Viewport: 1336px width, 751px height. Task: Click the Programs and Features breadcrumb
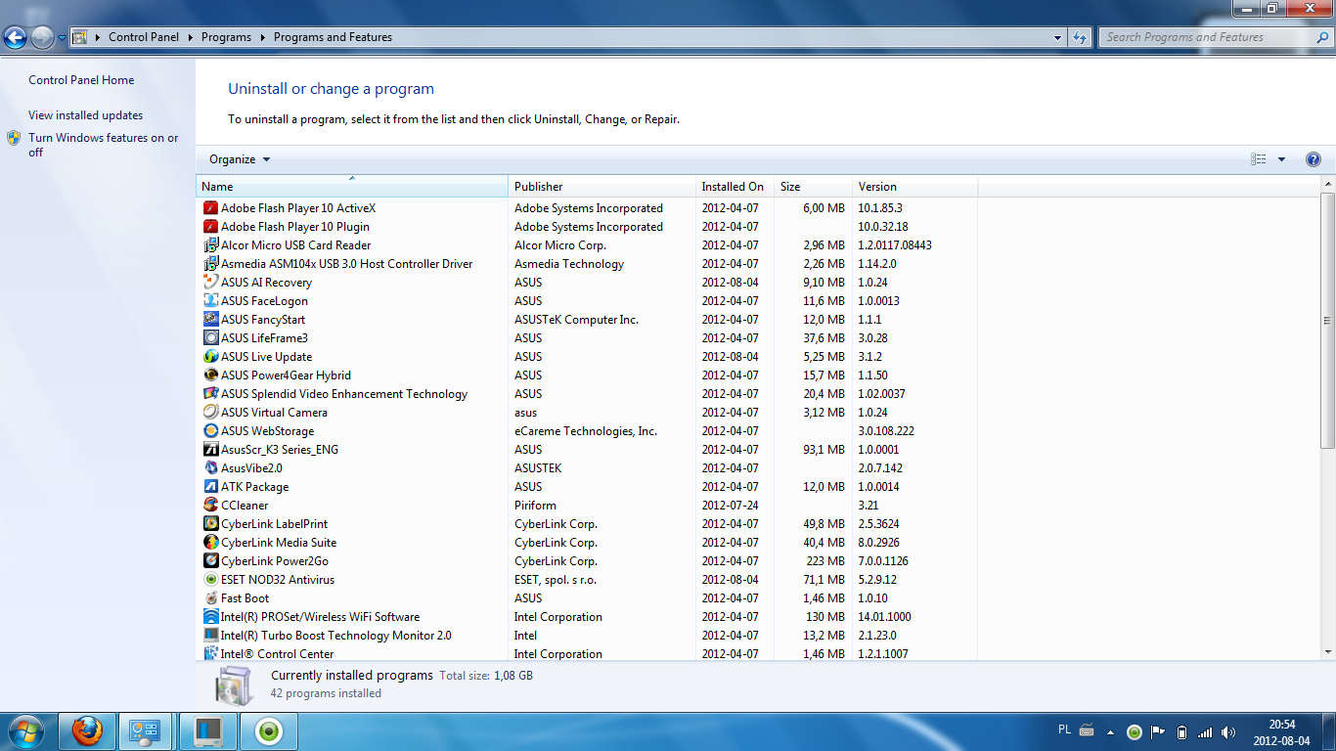point(333,37)
